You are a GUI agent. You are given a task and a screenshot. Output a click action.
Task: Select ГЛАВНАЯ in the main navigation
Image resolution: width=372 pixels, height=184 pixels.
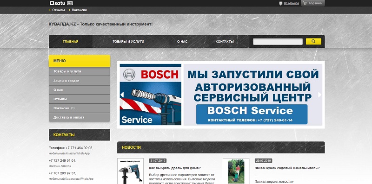click(71, 41)
